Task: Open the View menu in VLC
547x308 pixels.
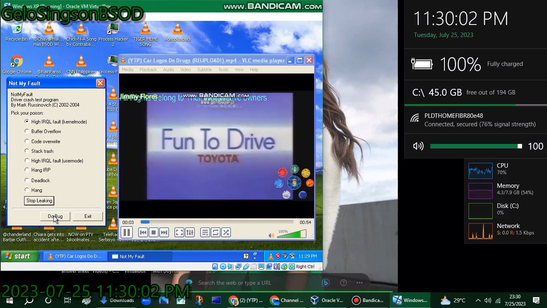Action: [x=239, y=70]
